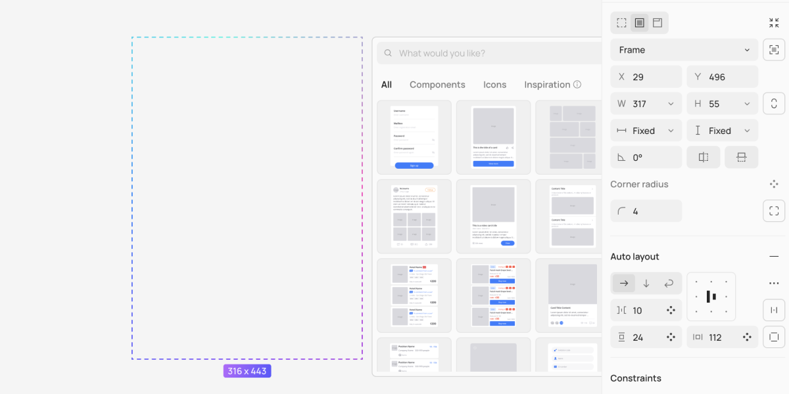Switch to the Icons tab
Viewport: 789px width, 394px height.
494,85
